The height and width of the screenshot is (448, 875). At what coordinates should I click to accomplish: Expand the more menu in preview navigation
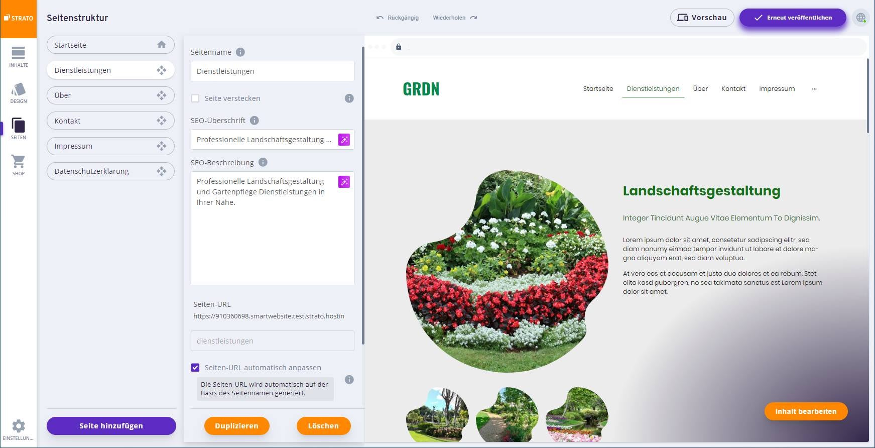pos(814,89)
